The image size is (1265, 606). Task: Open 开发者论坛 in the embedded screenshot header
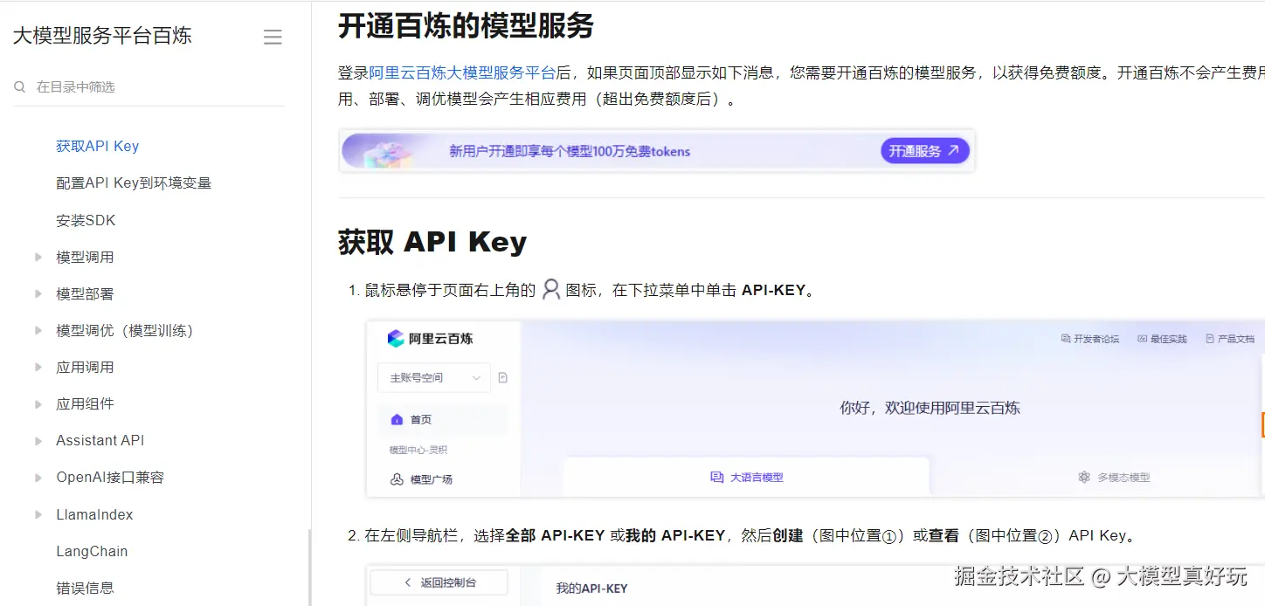coord(1089,339)
